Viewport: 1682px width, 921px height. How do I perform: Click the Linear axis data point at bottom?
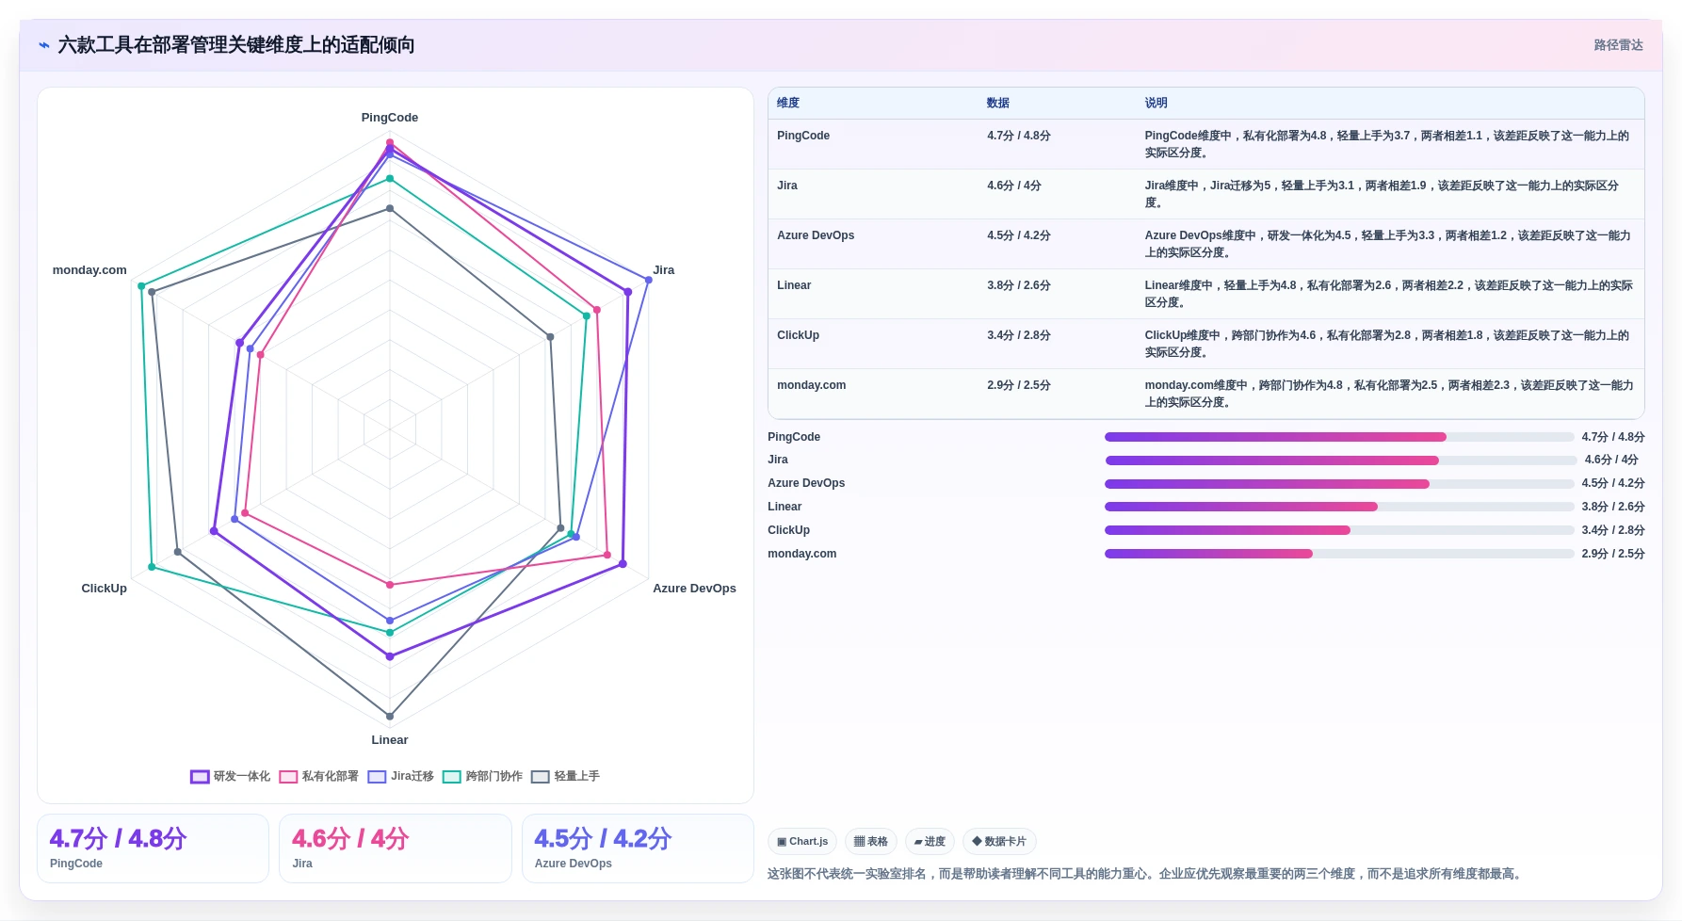click(390, 717)
